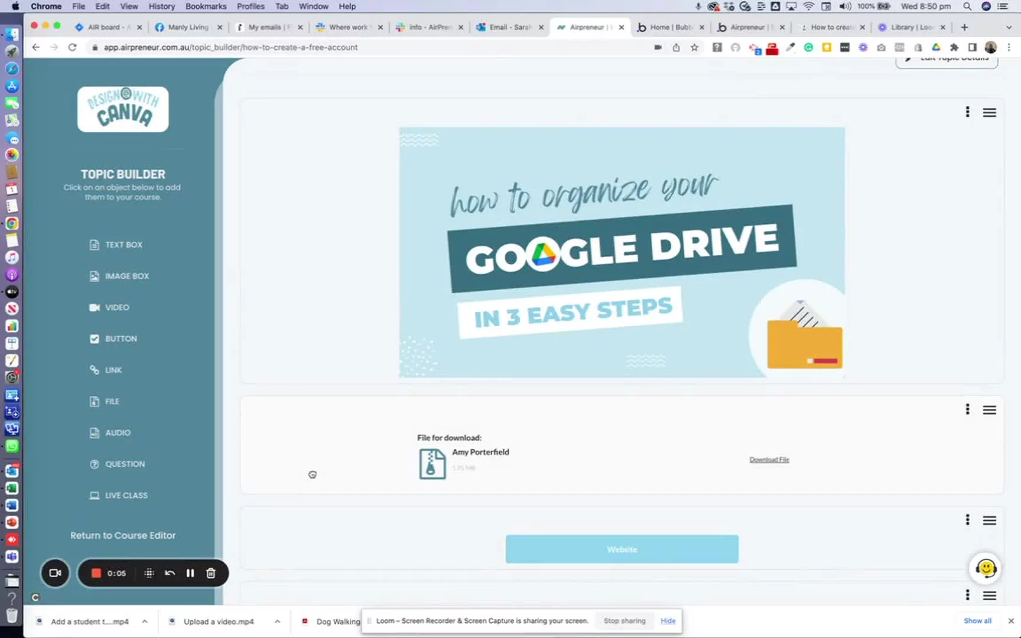Open macOS Spotlight search
Image resolution: width=1021 pixels, height=638 pixels.
967,6
